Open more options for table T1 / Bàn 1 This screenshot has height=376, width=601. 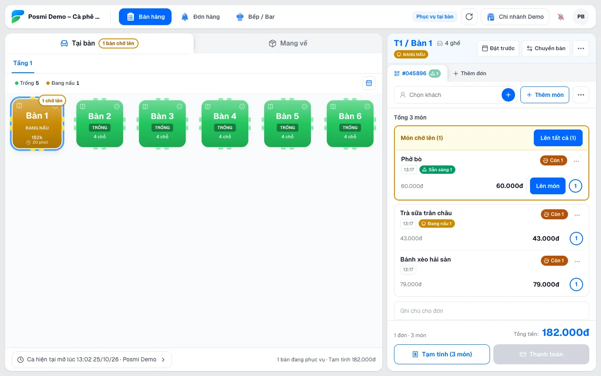coord(581,48)
